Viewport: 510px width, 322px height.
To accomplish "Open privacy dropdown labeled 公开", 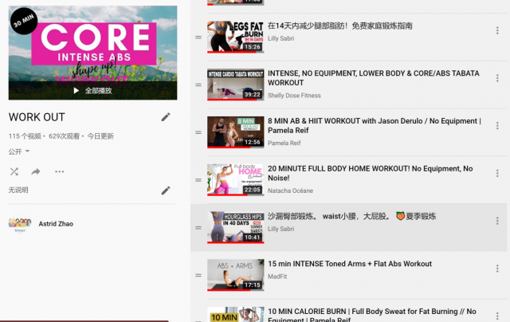I will [19, 151].
